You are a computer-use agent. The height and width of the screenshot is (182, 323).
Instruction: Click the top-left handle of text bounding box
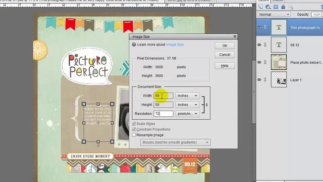pyautogui.click(x=84, y=104)
